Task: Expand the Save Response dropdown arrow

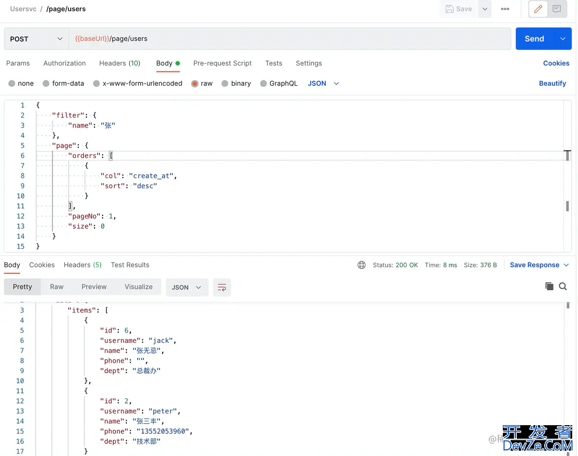Action: coord(566,265)
